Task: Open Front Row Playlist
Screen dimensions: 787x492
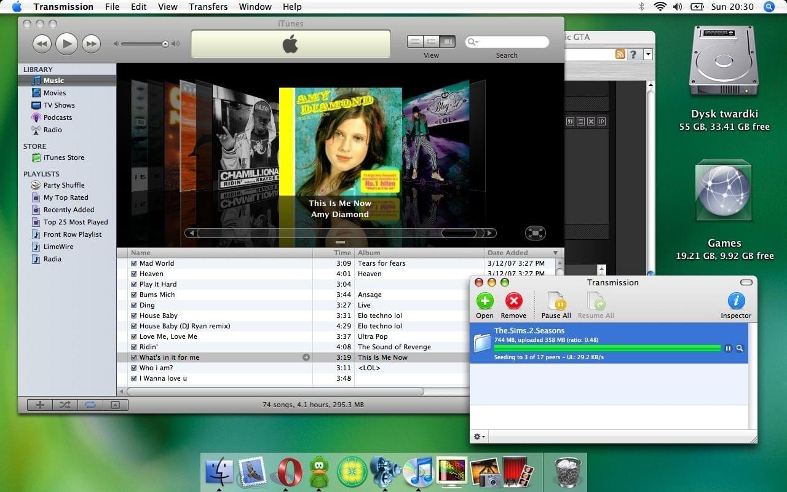Action: point(73,234)
